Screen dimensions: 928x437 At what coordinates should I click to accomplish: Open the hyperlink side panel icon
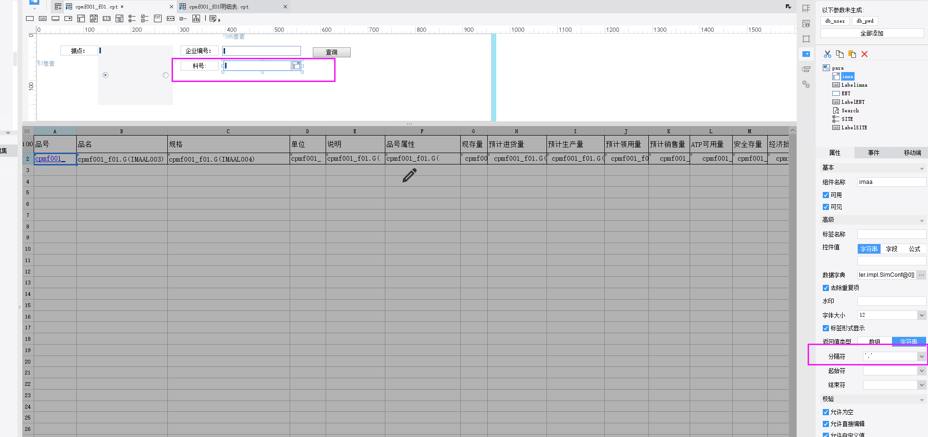coord(806,84)
